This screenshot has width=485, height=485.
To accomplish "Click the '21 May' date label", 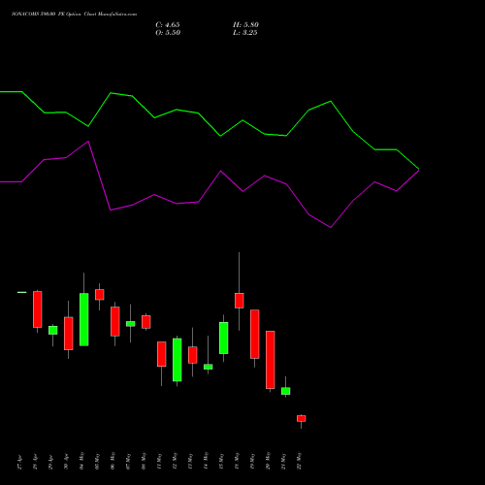I will pos(284,461).
